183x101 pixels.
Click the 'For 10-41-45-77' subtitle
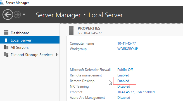[90, 33]
